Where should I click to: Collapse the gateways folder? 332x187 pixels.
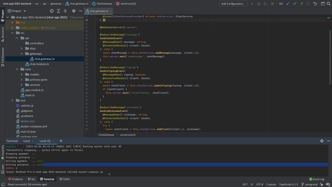pyautogui.click(x=22, y=54)
